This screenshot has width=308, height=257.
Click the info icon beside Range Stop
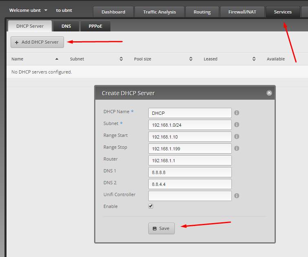coord(237,148)
